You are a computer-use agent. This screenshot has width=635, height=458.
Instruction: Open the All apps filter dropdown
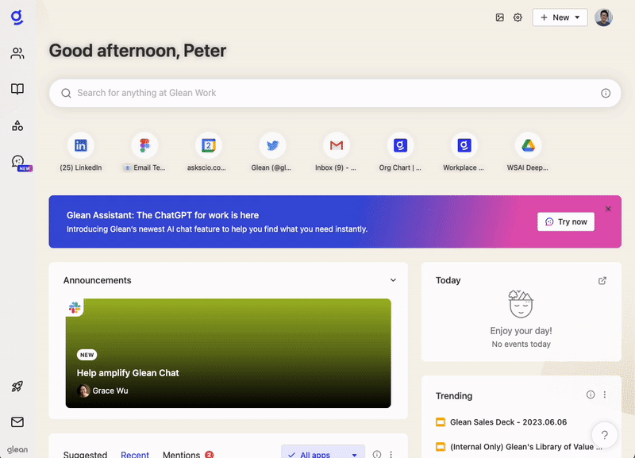click(x=323, y=453)
